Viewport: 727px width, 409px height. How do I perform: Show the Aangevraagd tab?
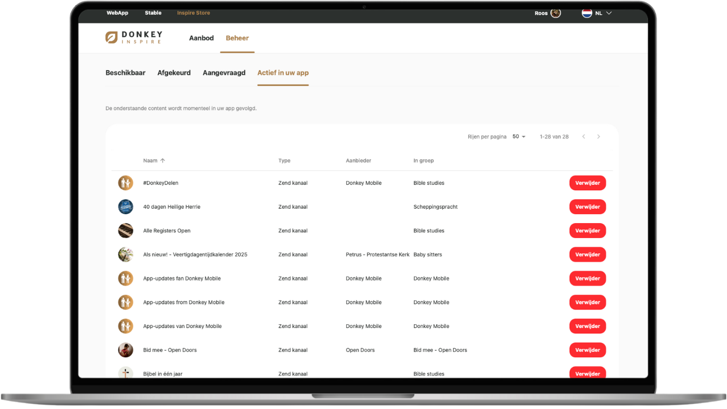[x=224, y=73]
